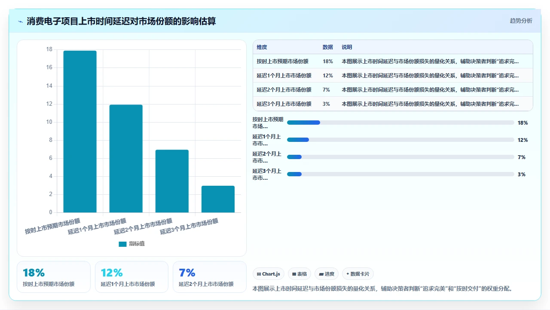
Task: Click the dashboard title 消费电子项目上市时间延迟对市场份额的影响估算
Action: point(121,21)
